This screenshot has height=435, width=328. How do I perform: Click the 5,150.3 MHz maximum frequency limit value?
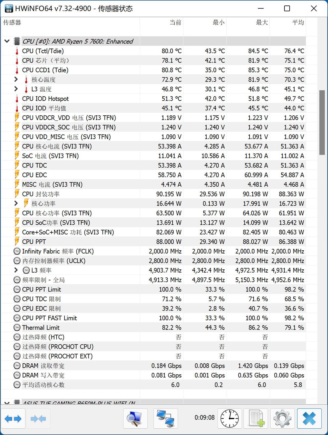[252, 280]
